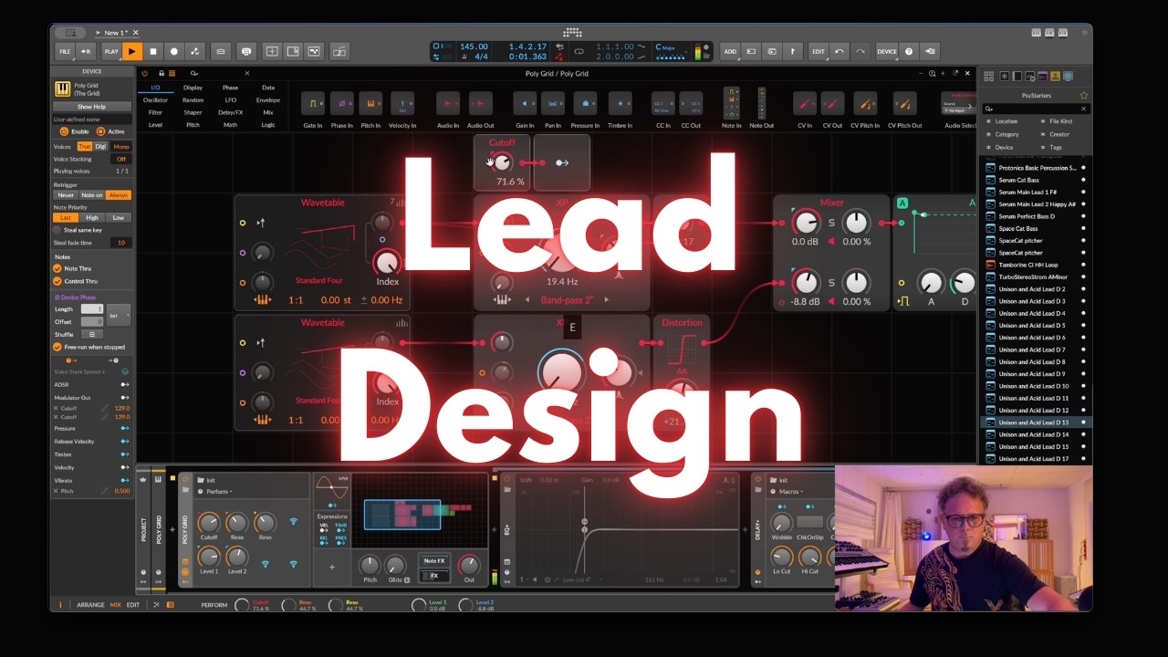
Task: Open the Macros preset page dropdown
Action: tap(790, 492)
